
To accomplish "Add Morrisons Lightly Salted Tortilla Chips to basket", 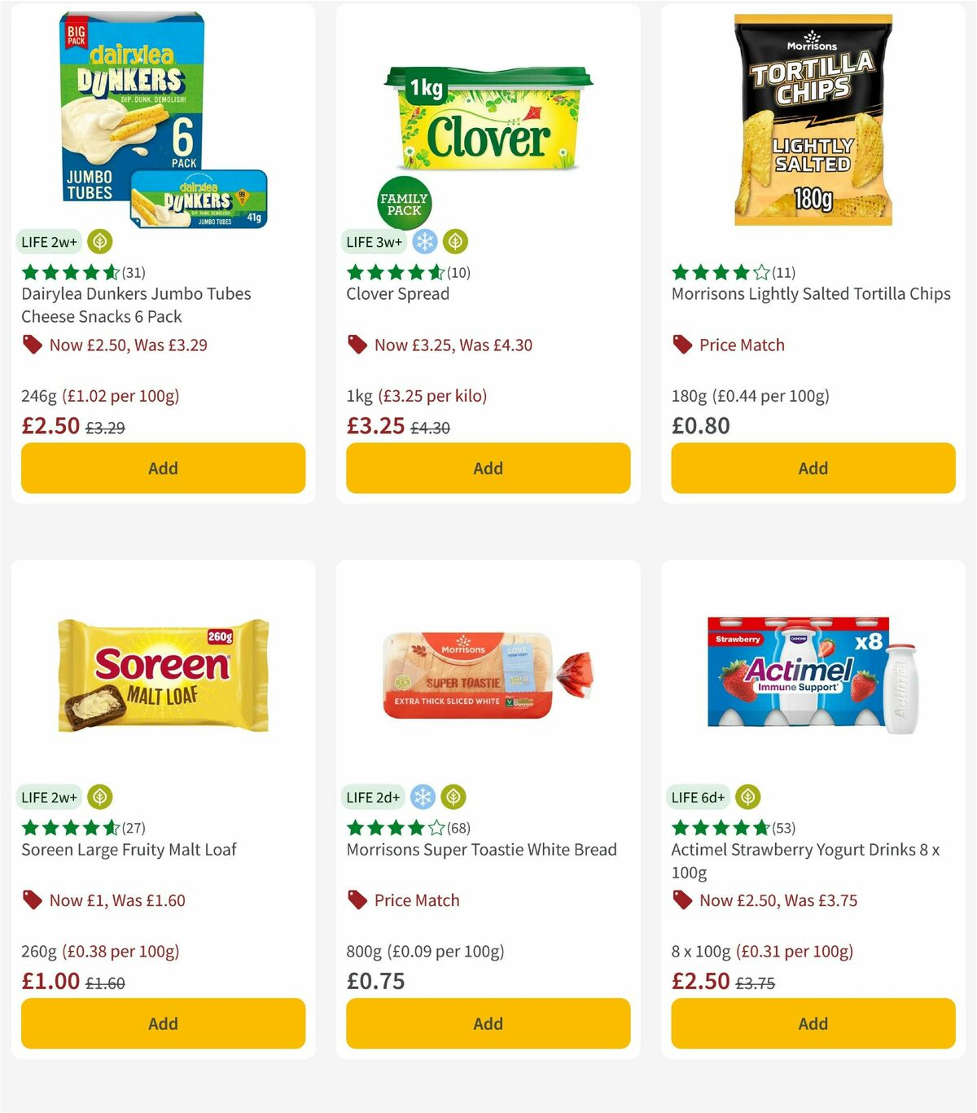I will (812, 468).
